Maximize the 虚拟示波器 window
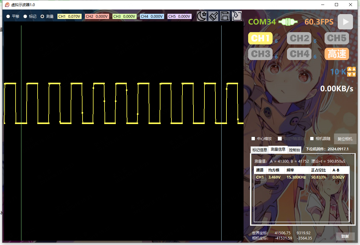The width and height of the screenshot is (360, 245). (x=336, y=5)
